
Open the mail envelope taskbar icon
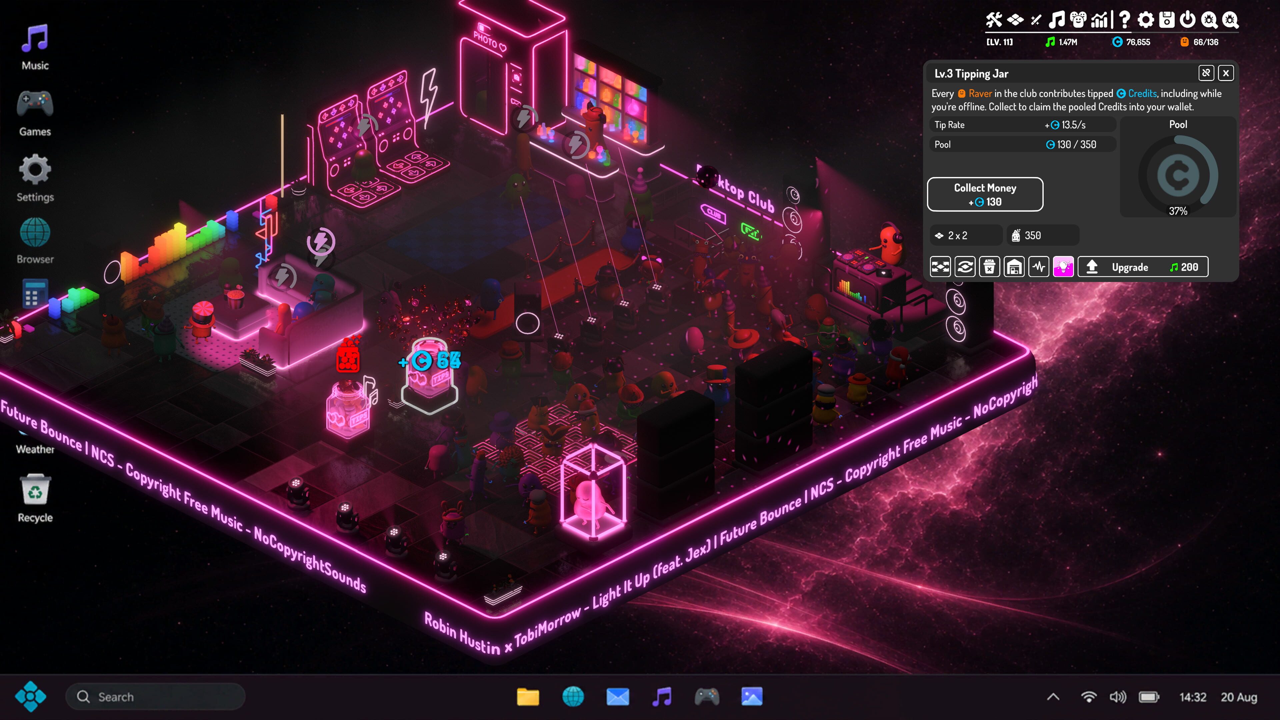click(x=618, y=697)
